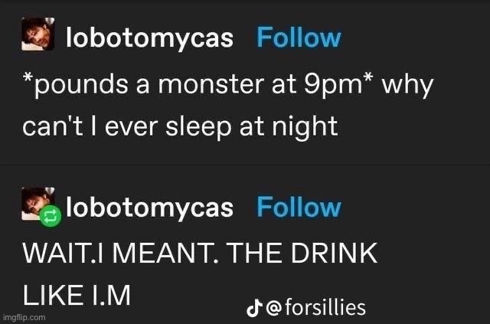The width and height of the screenshot is (490, 324).
Task: Open lobotomycas username on the reblog post
Action: [x=150, y=208]
